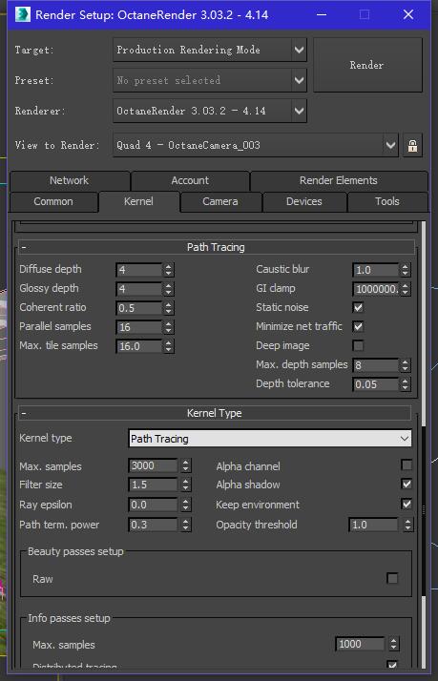Click the Caustic blur spinner arrows

tap(405, 270)
